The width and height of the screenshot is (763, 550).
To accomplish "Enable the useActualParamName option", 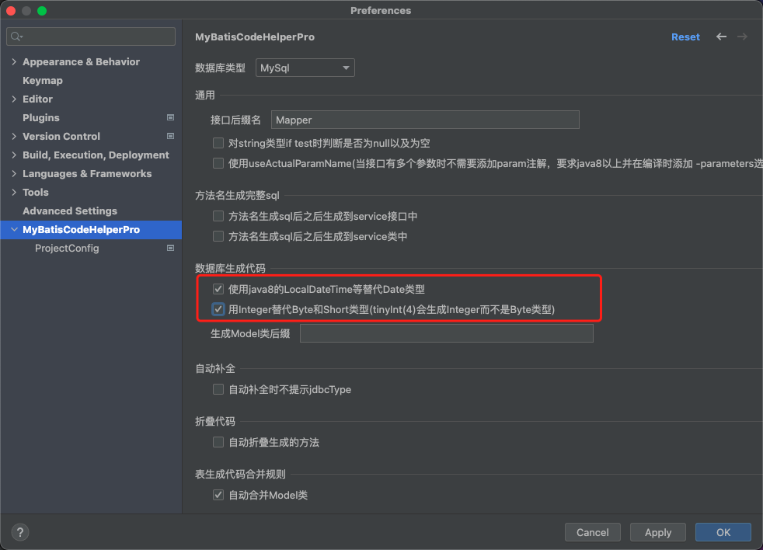I will [x=218, y=163].
